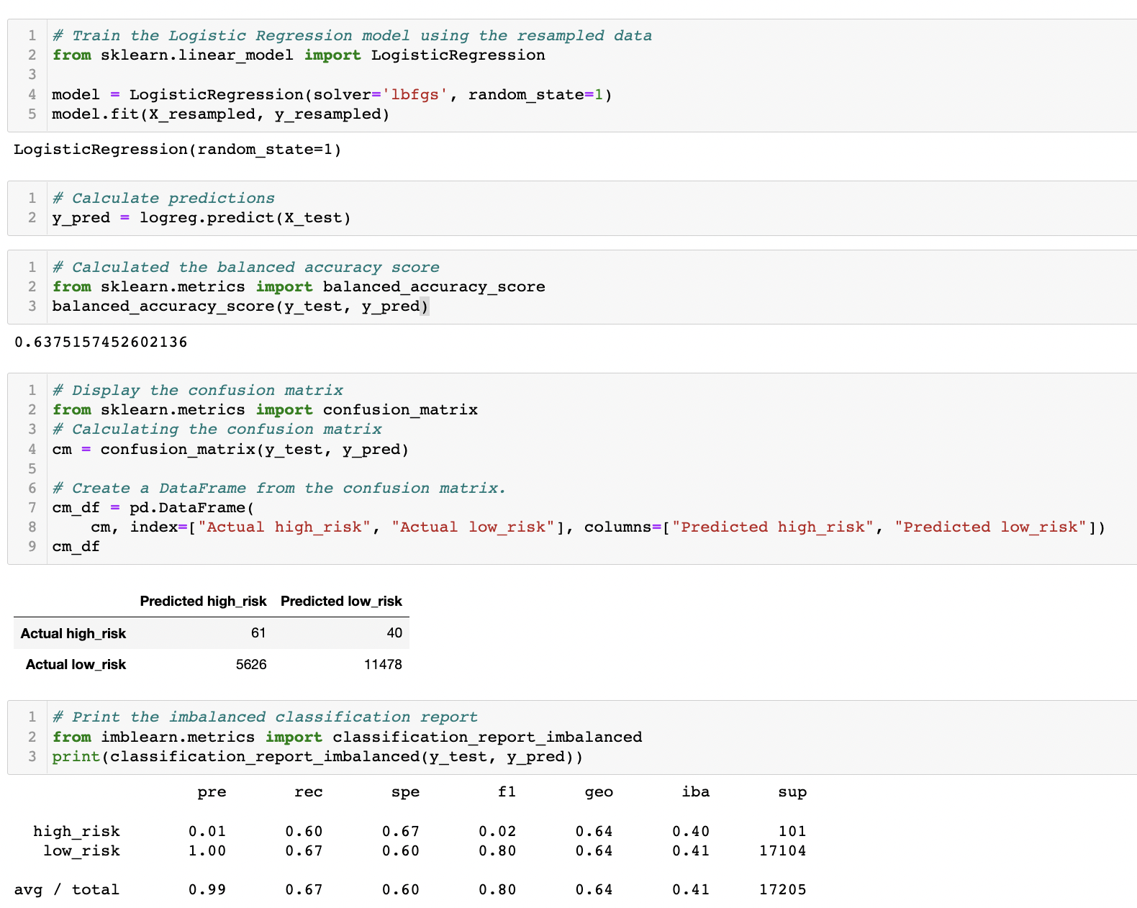Click the LogisticRegression import line
Screen dimensions: 1137x908
[299, 55]
